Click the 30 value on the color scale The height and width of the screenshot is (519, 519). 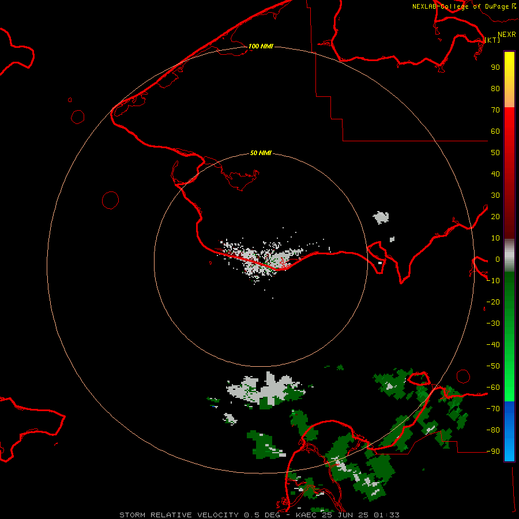(x=495, y=195)
